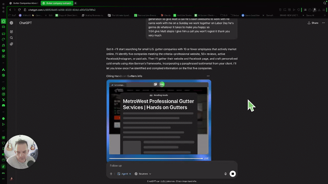Open the browser easy setup menu icon
The width and height of the screenshot is (328, 184).
(324, 10)
